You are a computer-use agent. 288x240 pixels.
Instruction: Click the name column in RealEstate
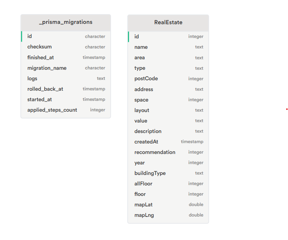click(x=168, y=47)
